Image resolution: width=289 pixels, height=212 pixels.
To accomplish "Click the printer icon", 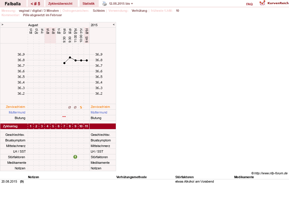I will click(x=105, y=4).
